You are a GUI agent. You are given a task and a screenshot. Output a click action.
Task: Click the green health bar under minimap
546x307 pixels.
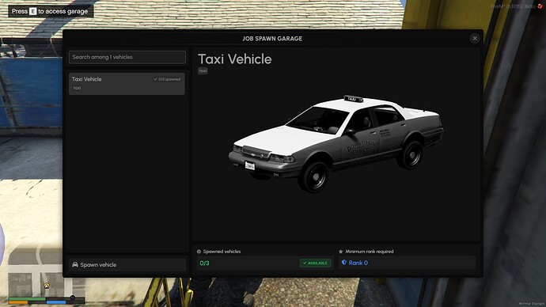[x=27, y=299]
